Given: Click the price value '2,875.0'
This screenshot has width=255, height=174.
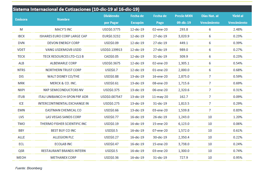Looking at the screenshot, I should [184, 77].
